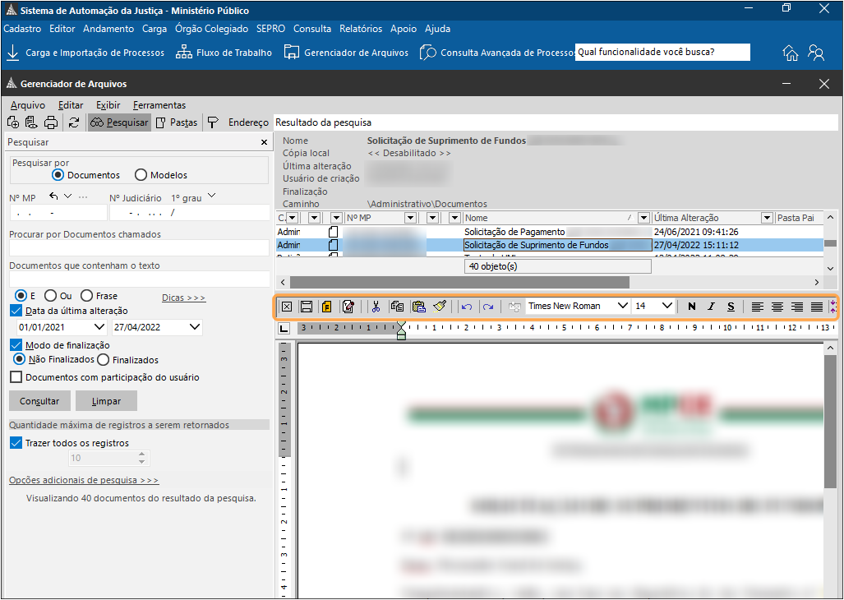Click the printer icon in Gerenciador toolbar
Screen dimensions: 844x600
(51, 122)
